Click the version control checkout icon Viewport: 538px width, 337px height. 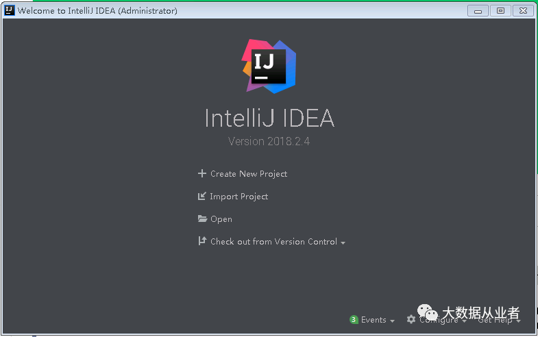(202, 241)
